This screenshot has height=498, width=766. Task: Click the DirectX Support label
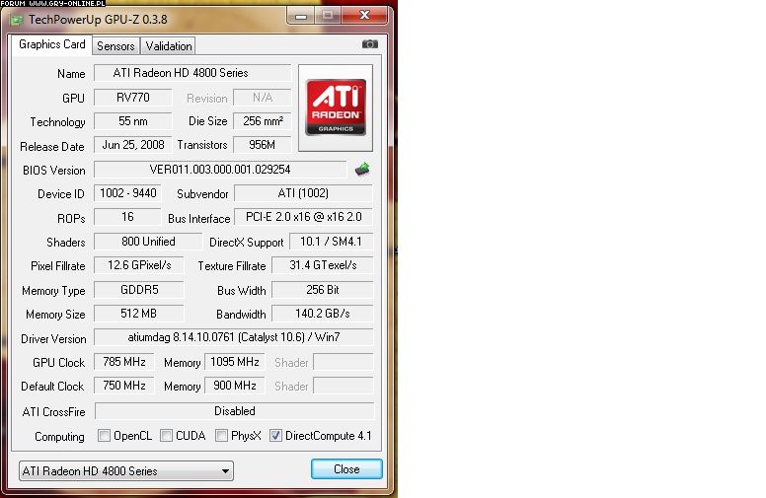(246, 243)
